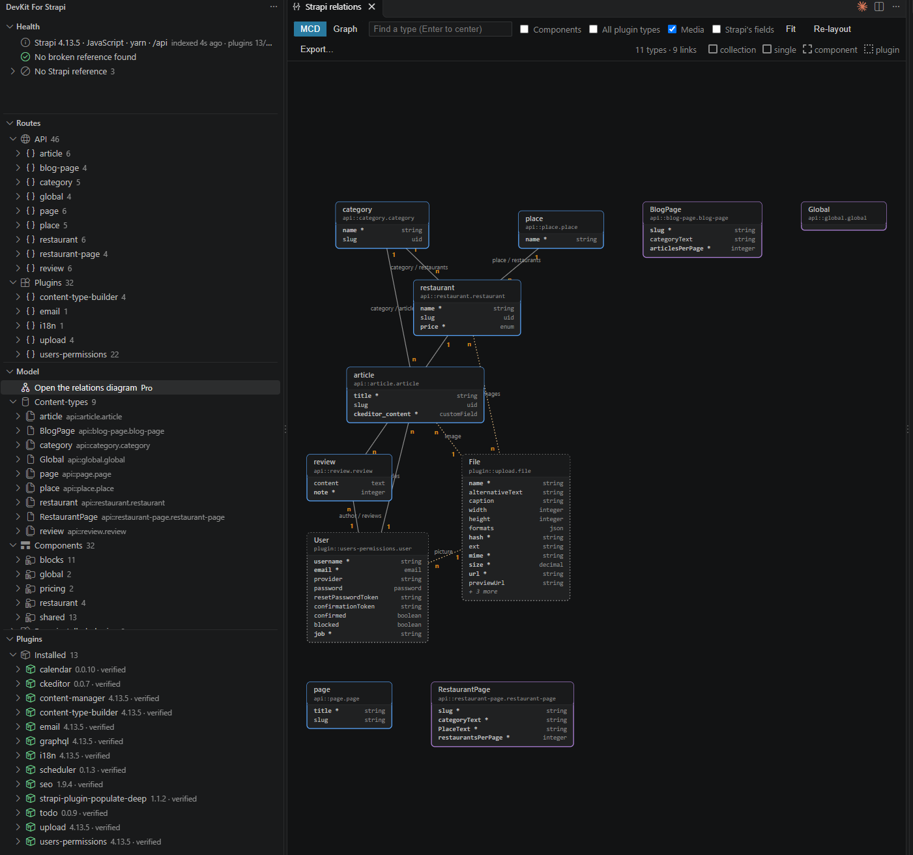Click the Content-types 9 icon
Screen dimensions: 913x855
25,402
